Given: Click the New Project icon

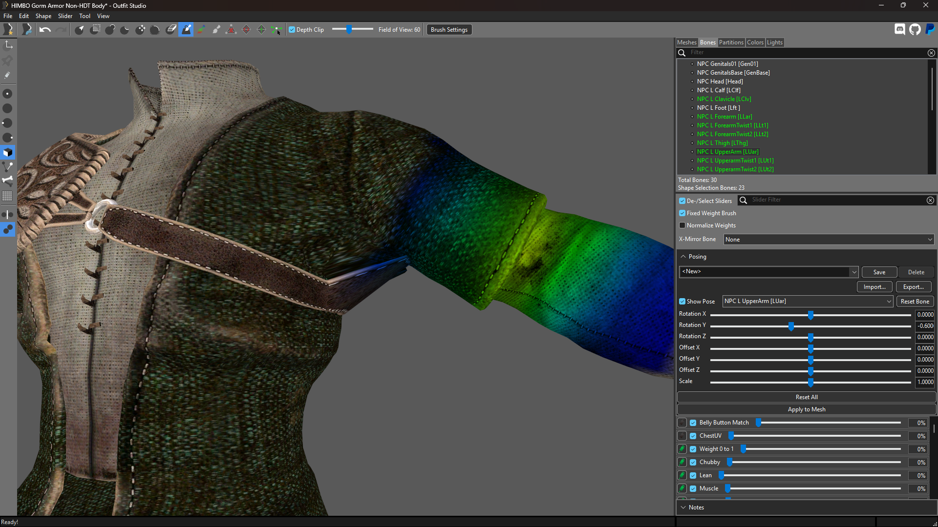Looking at the screenshot, I should pyautogui.click(x=8, y=30).
